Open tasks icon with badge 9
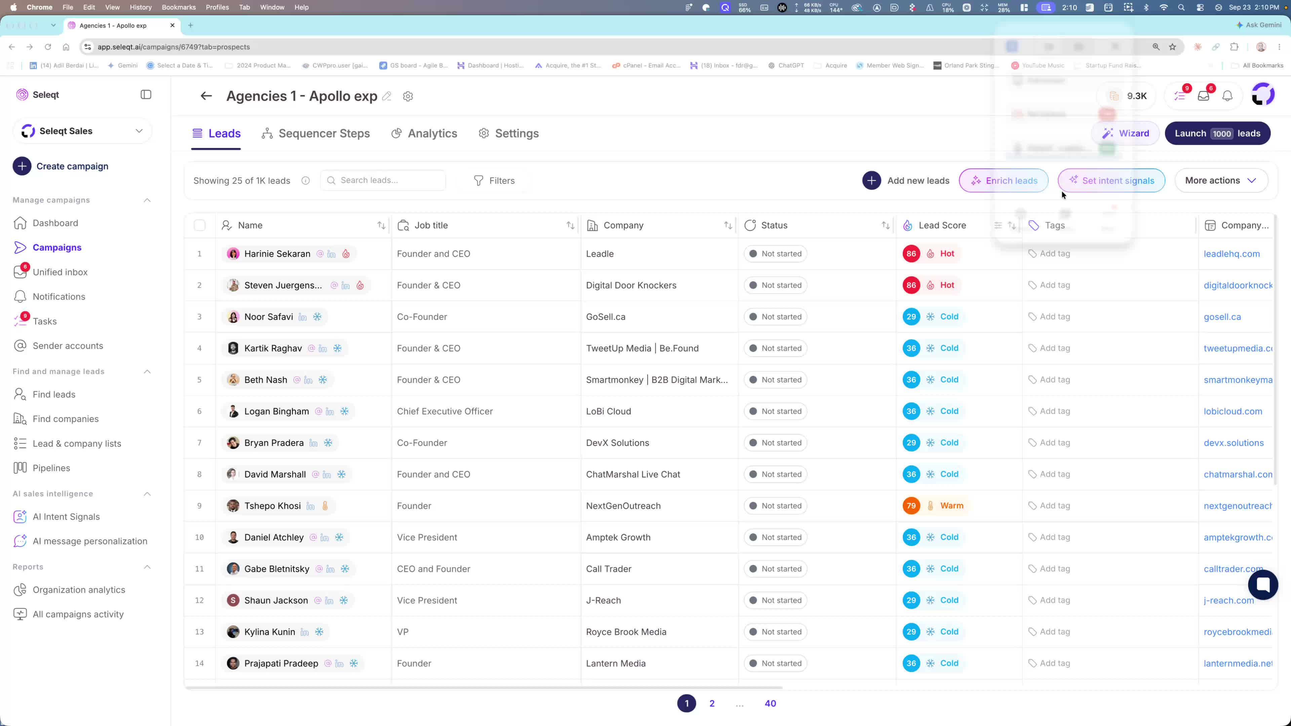 point(1180,95)
